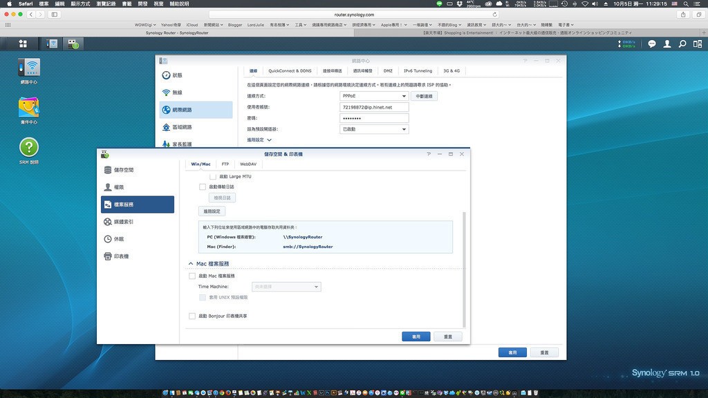Image resolution: width=708 pixels, height=398 pixels.
Task: Switch to the QuickConnect & DDNS tab
Action: point(290,71)
